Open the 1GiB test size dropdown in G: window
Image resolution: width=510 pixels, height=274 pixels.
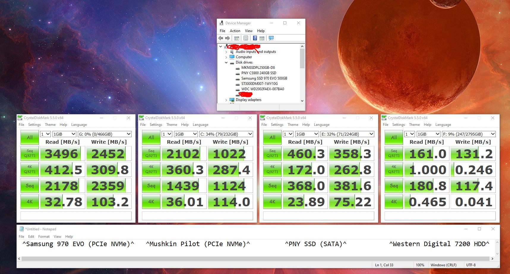coord(64,134)
